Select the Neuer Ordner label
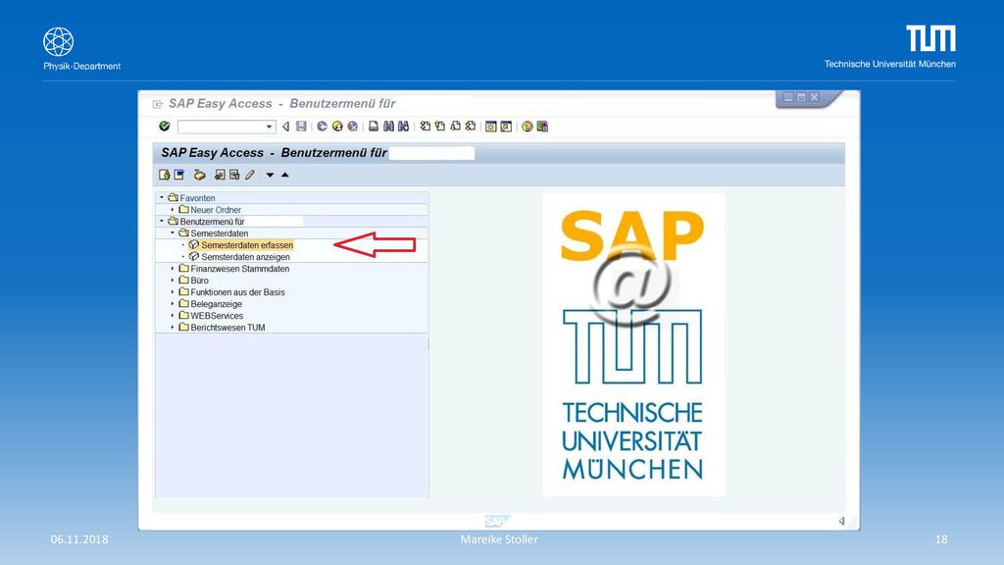 [216, 210]
